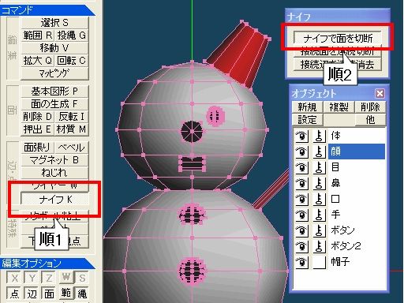
Task: Toggle visibility eye for 顔 object
Action: (x=301, y=151)
